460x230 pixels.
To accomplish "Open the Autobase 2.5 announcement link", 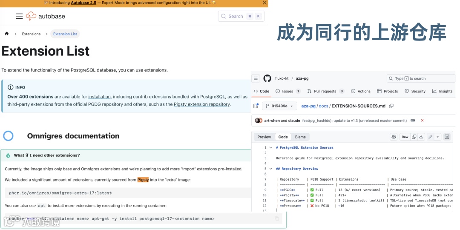I will tap(83, 3).
